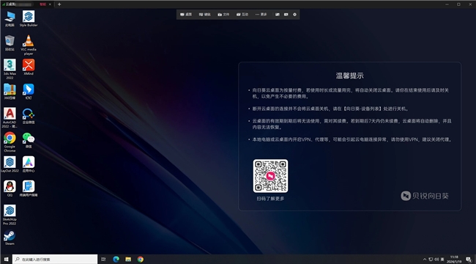This screenshot has width=476, height=264.
Task: Click the network icon in system tray
Action: coord(431,260)
